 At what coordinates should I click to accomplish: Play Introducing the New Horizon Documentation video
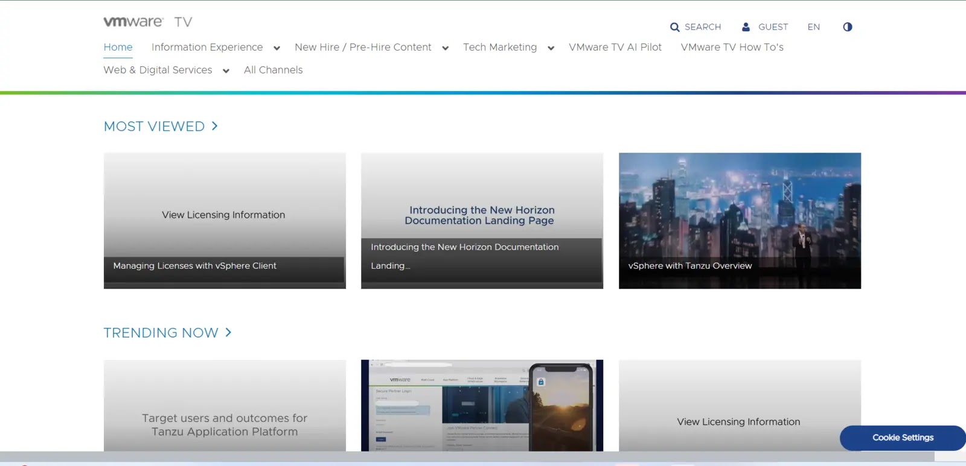pyautogui.click(x=482, y=221)
